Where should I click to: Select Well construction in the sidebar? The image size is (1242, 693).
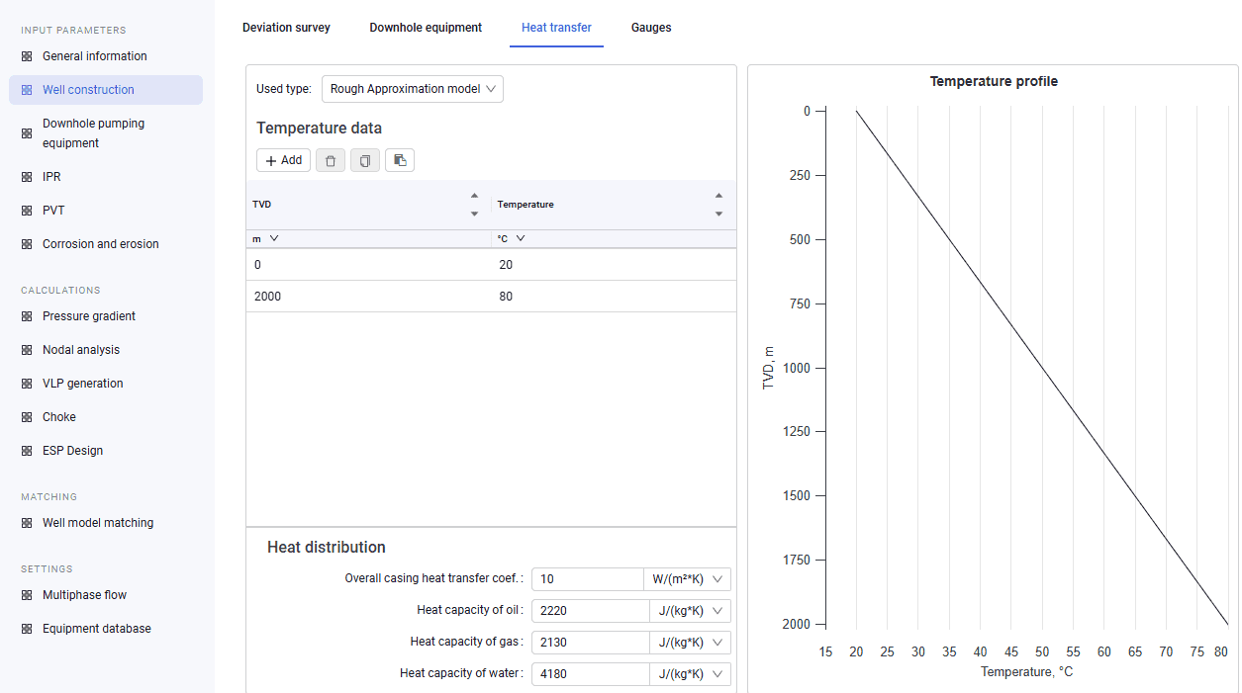click(106, 90)
